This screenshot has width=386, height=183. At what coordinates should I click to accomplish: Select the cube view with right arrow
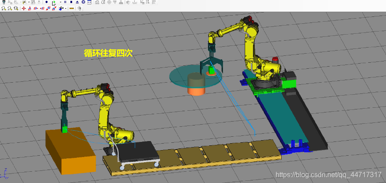tap(36, 8)
